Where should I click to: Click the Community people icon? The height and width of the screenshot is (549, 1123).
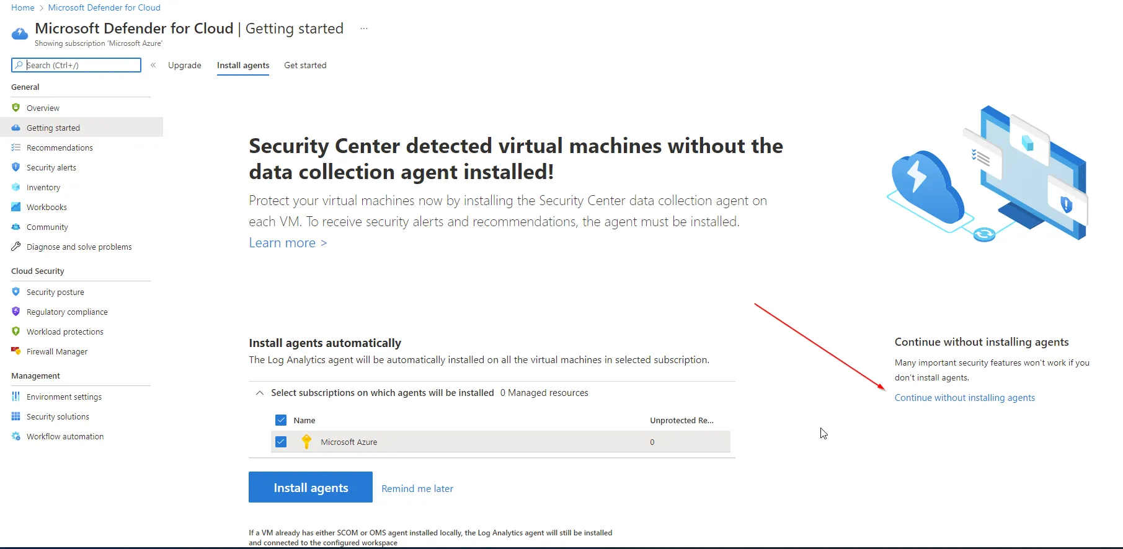[16, 227]
